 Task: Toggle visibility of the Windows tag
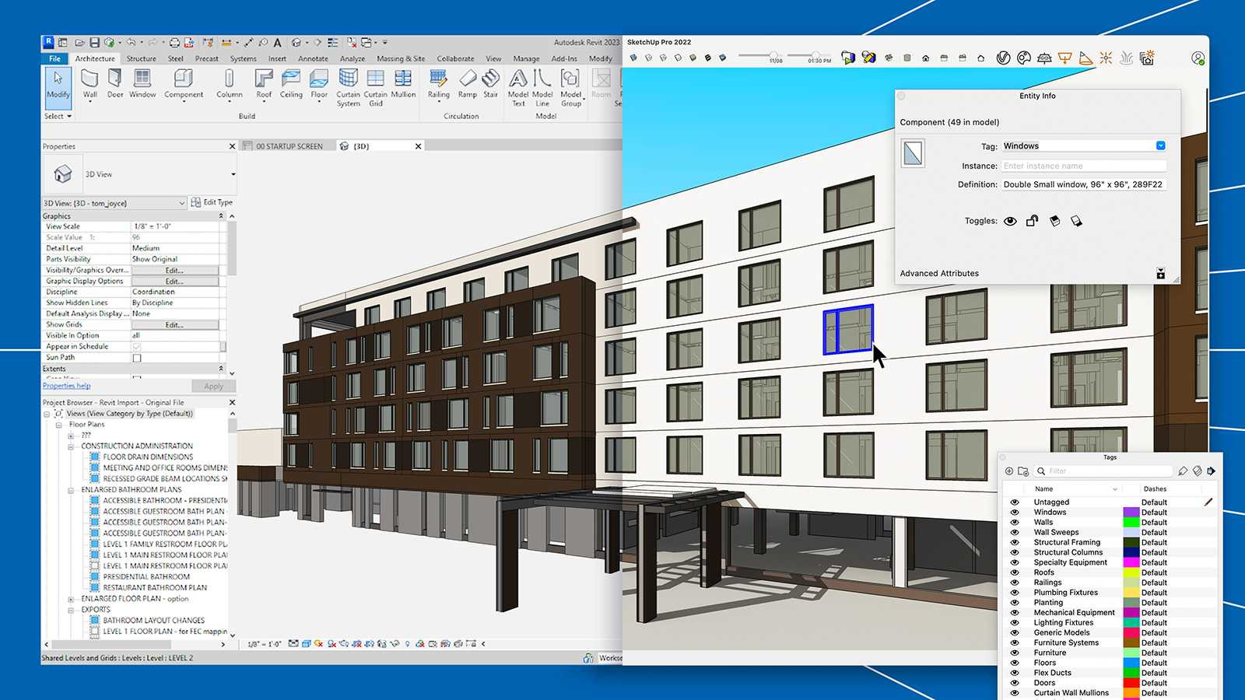[x=1015, y=512]
